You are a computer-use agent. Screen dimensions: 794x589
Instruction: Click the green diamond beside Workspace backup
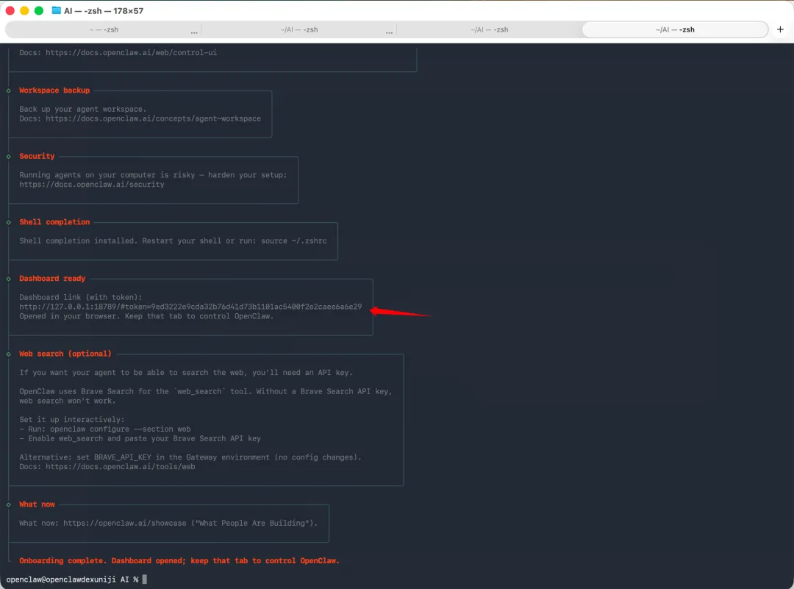9,90
